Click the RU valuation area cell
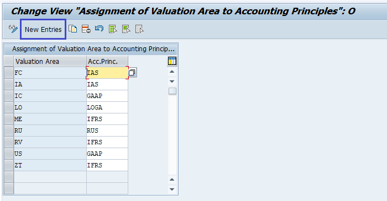This screenshot has width=387, height=201. click(x=50, y=131)
